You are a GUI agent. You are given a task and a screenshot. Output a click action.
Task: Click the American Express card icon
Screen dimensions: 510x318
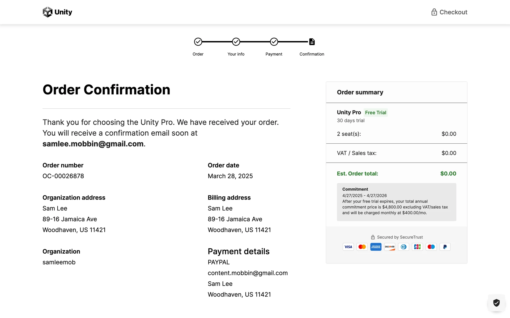(x=376, y=247)
